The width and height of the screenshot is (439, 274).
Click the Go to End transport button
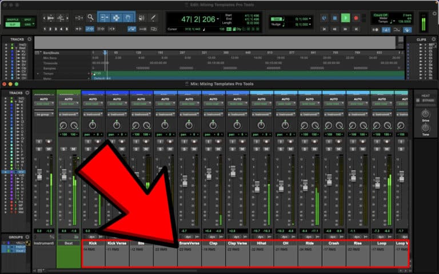356,29
